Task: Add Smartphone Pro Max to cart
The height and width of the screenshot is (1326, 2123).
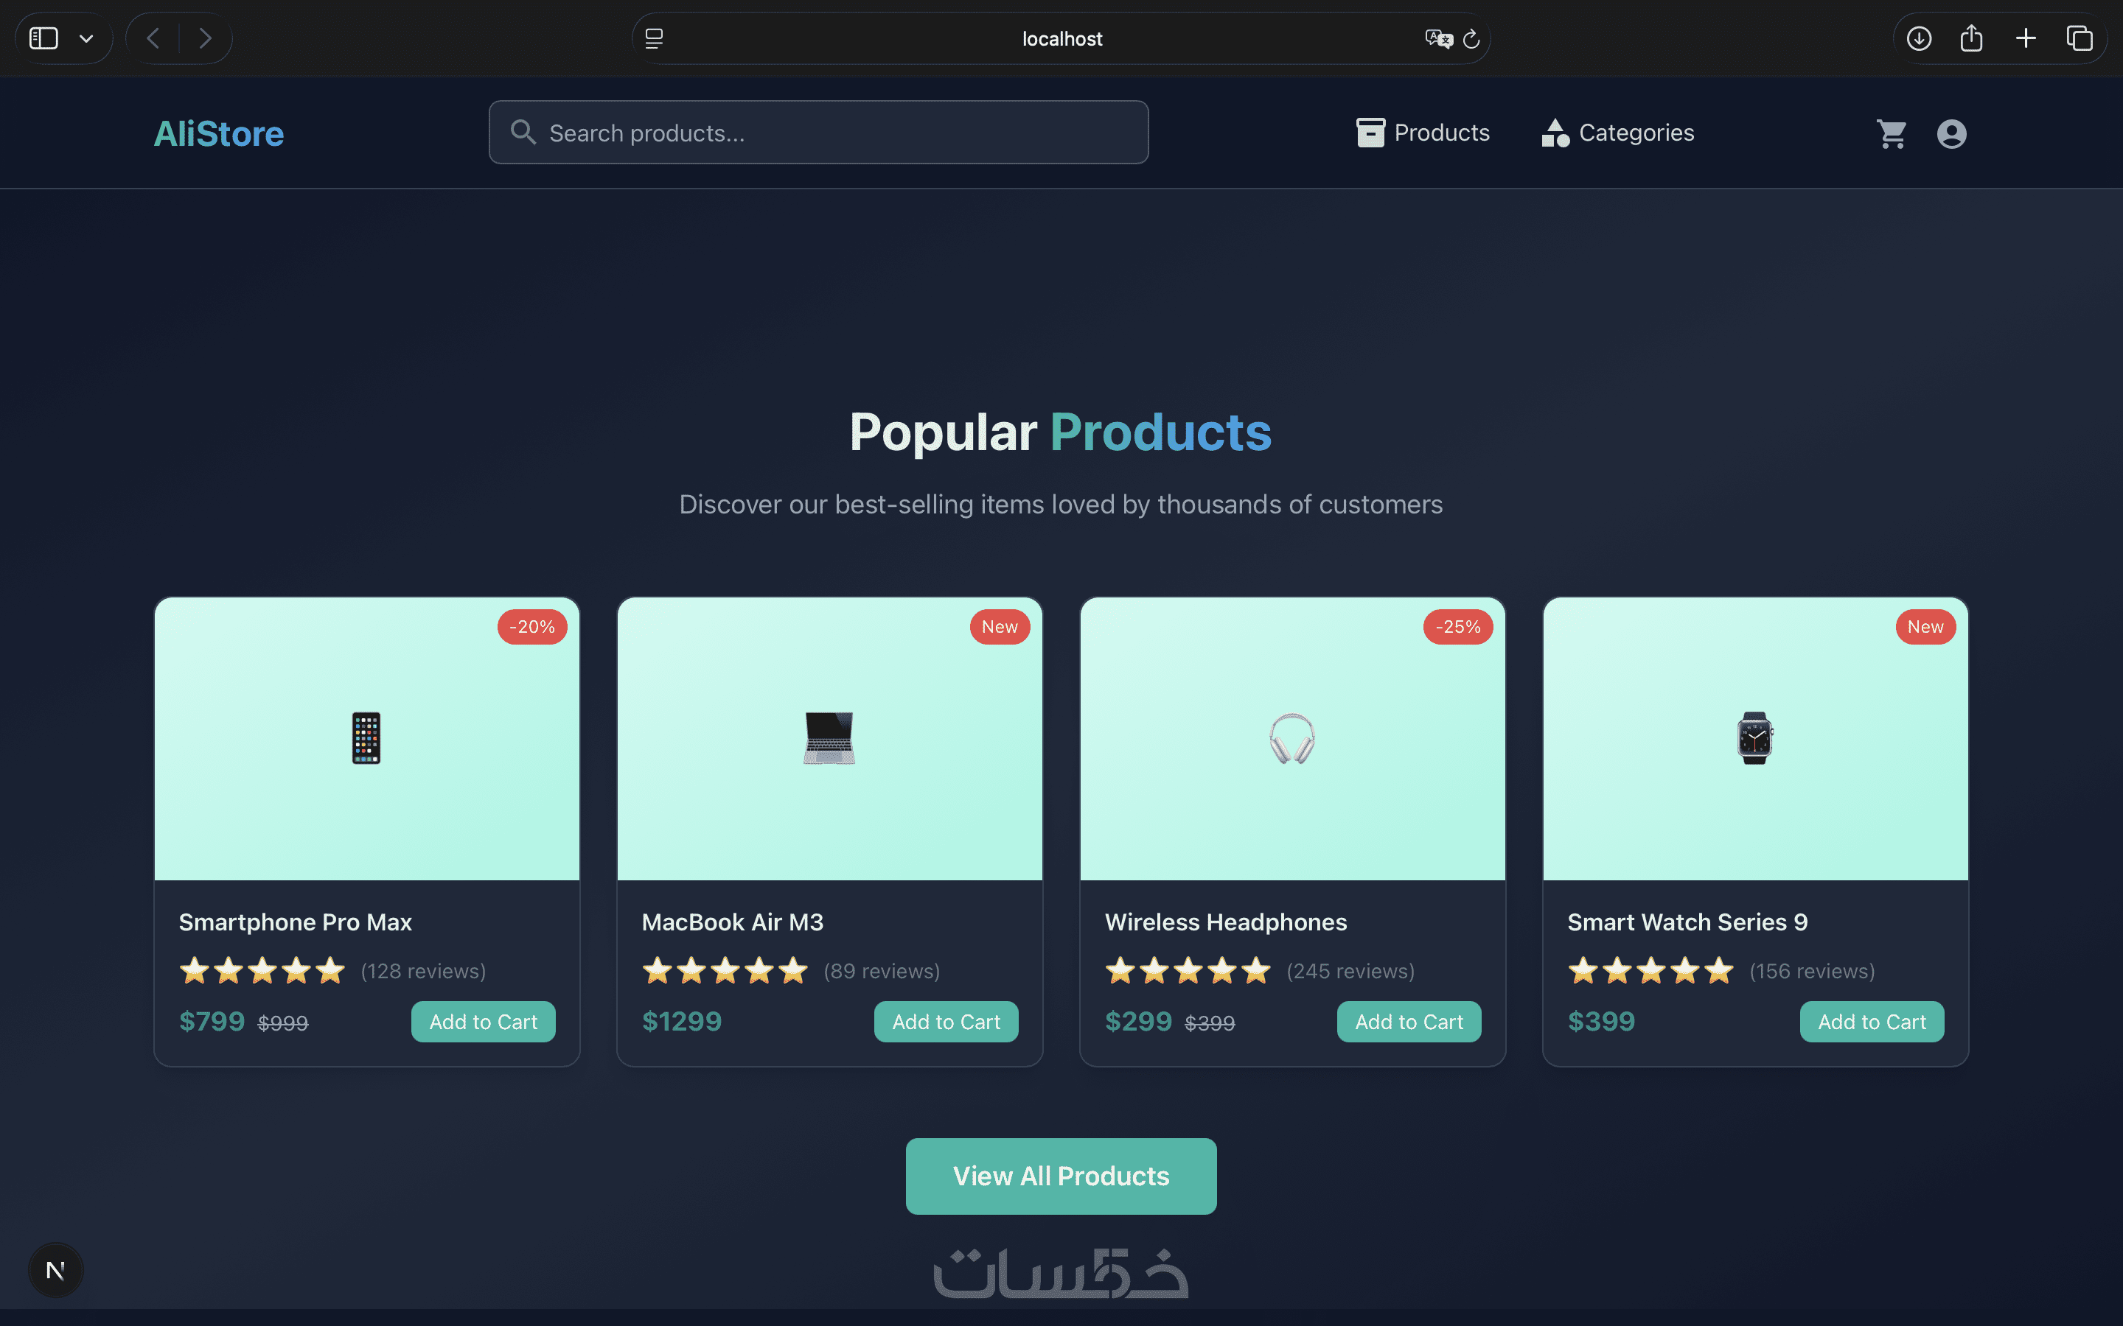Action: point(483,1022)
